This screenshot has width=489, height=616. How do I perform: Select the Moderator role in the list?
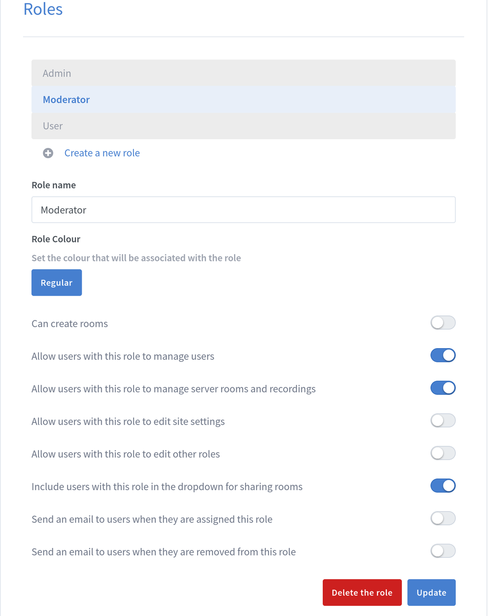pos(243,100)
